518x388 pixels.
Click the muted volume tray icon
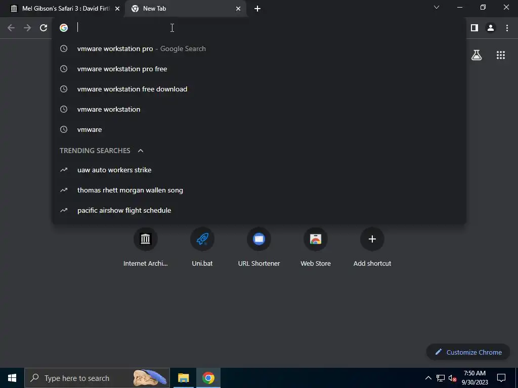452,378
